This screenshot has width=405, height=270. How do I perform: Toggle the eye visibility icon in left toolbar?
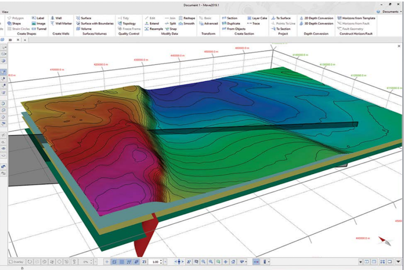(x=3, y=148)
